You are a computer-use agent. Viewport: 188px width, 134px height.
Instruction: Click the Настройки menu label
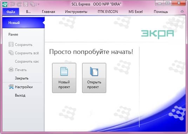[24, 87]
